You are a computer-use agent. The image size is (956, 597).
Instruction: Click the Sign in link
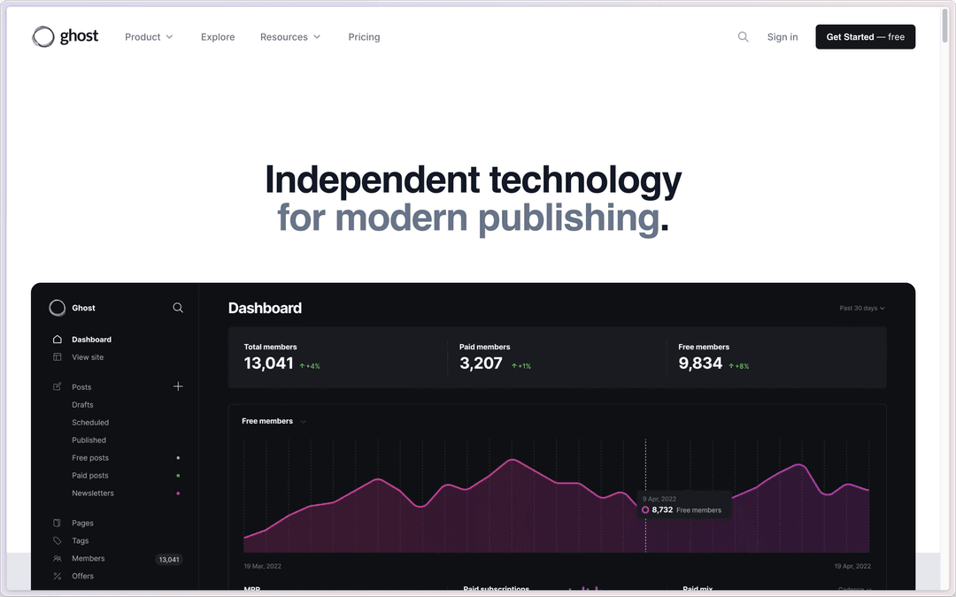782,37
